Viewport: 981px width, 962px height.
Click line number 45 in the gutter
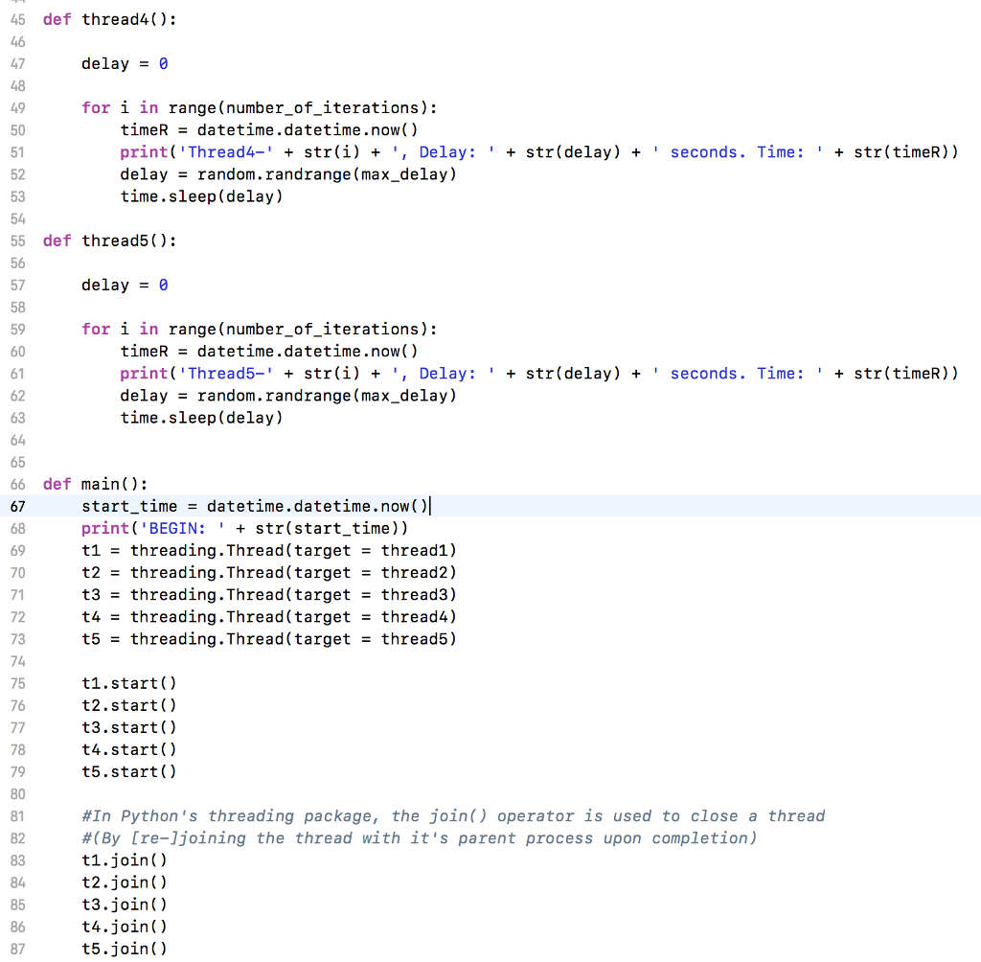tap(17, 19)
